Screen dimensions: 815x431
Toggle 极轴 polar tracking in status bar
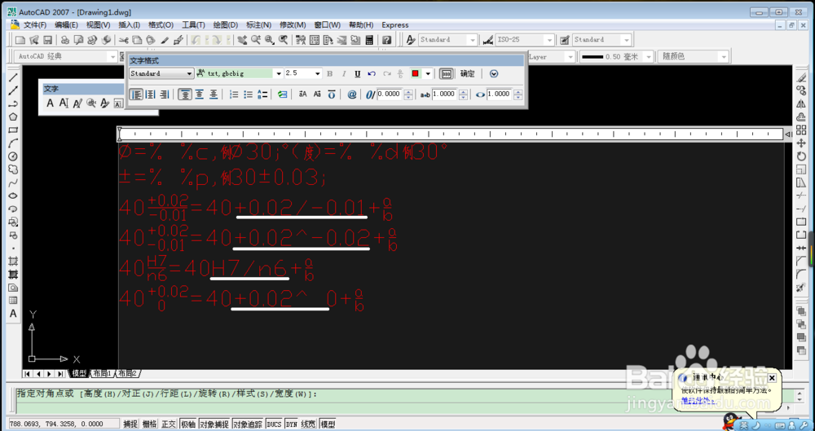click(187, 424)
